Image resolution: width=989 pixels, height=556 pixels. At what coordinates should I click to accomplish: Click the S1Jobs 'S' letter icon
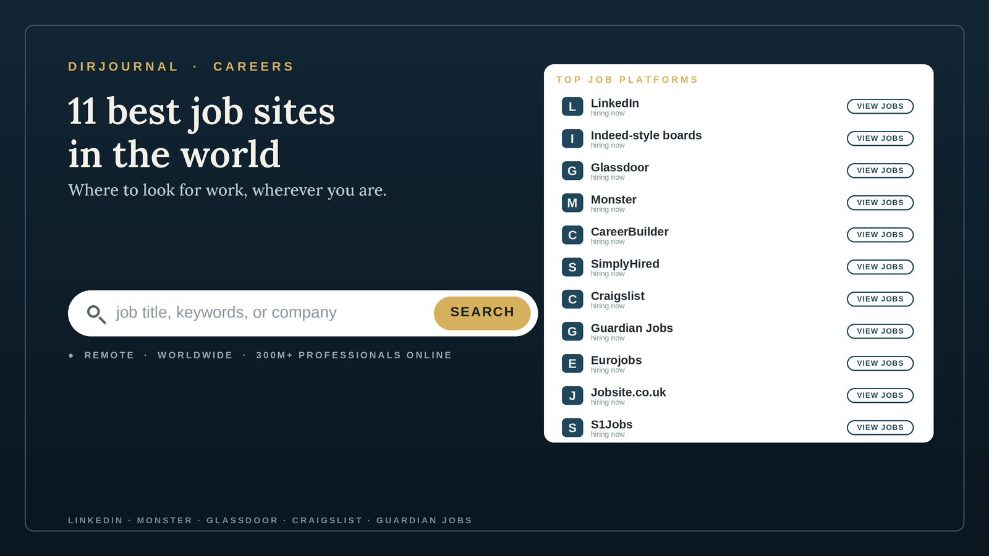click(x=572, y=428)
